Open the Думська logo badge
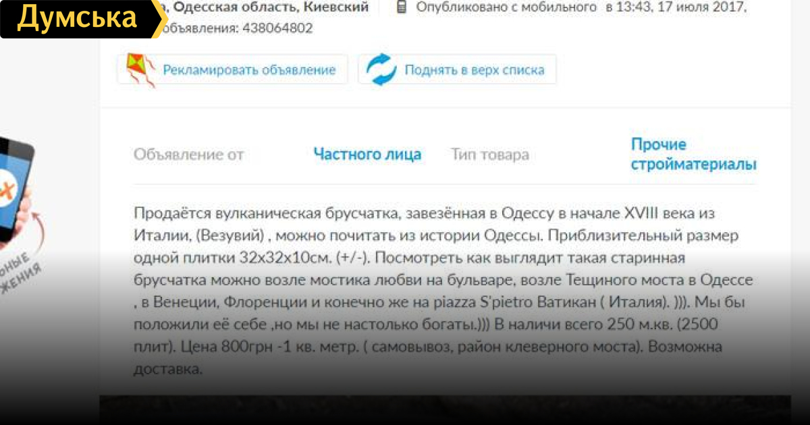 81,19
